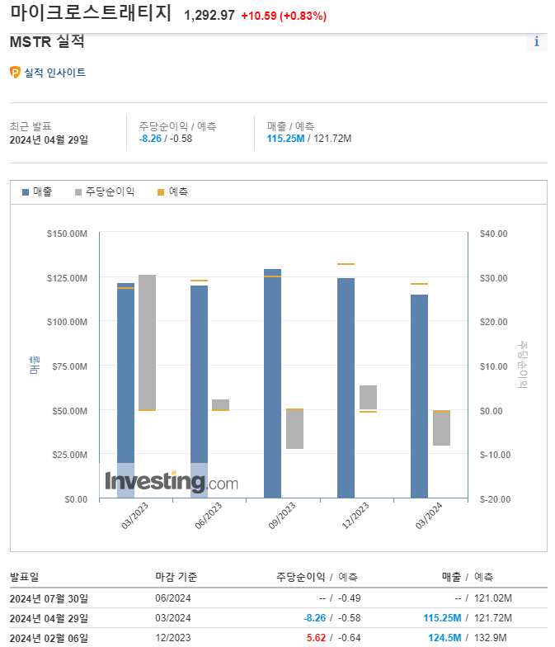Click the 121.02M forecast cell
This screenshot has height=647, width=555.
[493, 598]
